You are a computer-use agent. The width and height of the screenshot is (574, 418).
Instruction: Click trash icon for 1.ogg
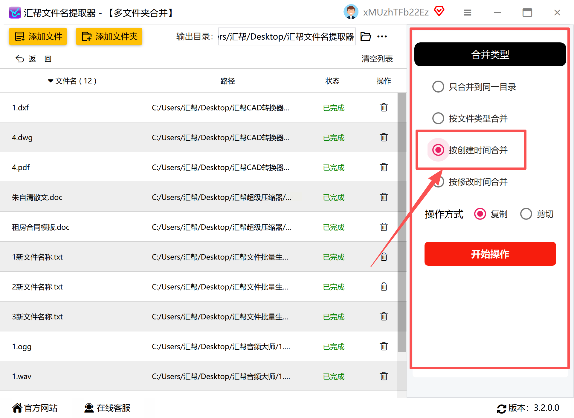coord(384,346)
